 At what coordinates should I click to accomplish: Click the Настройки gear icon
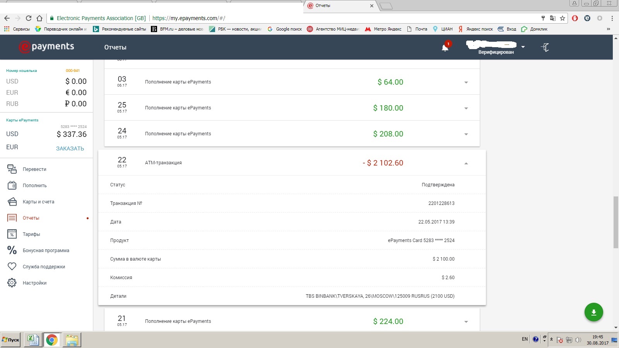click(x=12, y=283)
